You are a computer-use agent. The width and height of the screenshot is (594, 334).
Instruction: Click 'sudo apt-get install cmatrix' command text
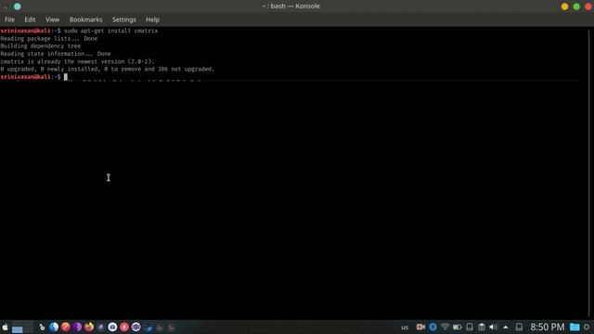click(x=111, y=31)
